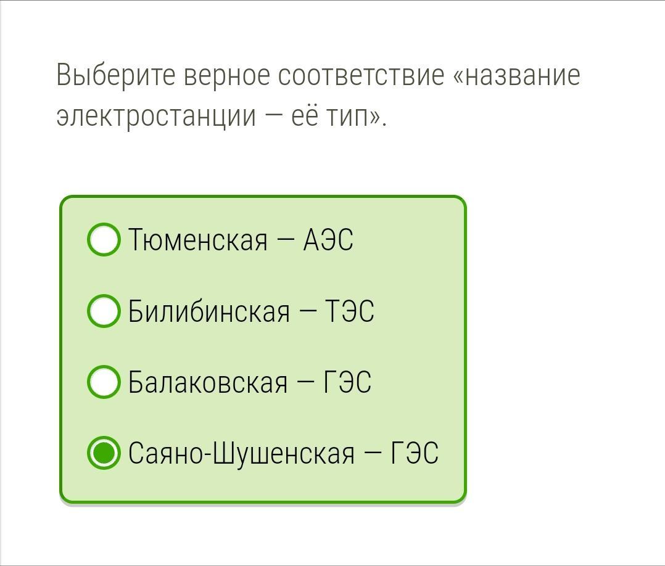This screenshot has height=566, width=665.
Task: Pick the Балаковская — ГЭС radio button
Action: 104,382
